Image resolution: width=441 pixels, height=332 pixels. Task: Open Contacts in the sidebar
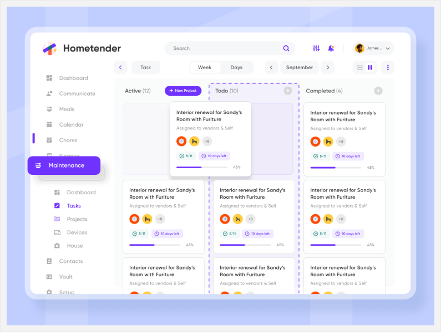(x=65, y=261)
